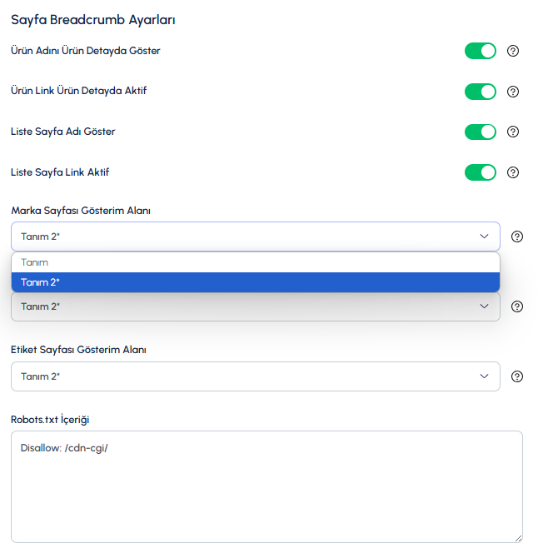Select the Tanım option in the open list
543x553 pixels.
[x=256, y=262]
